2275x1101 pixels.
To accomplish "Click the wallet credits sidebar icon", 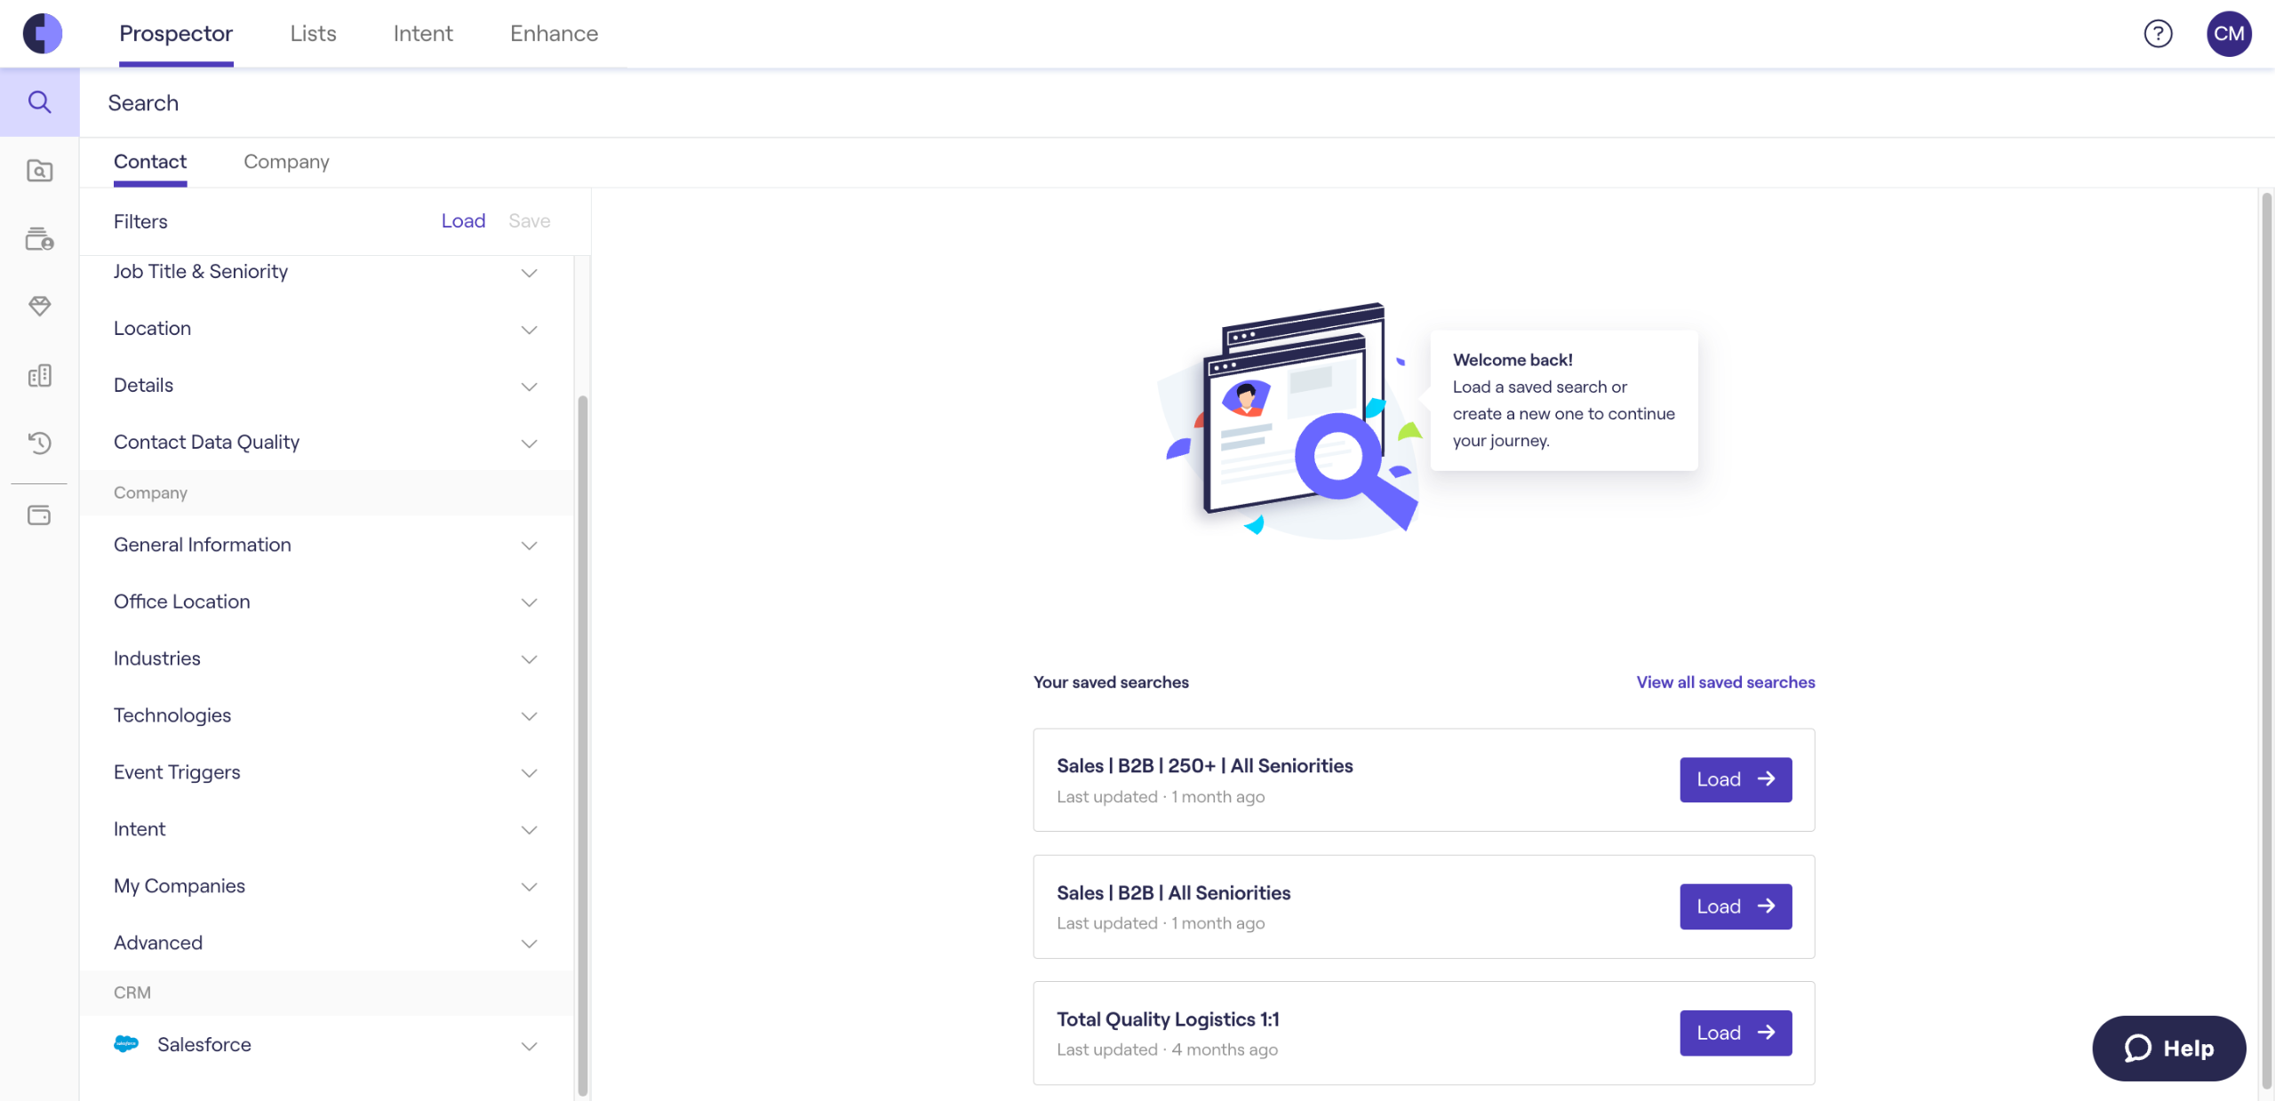I will point(39,515).
